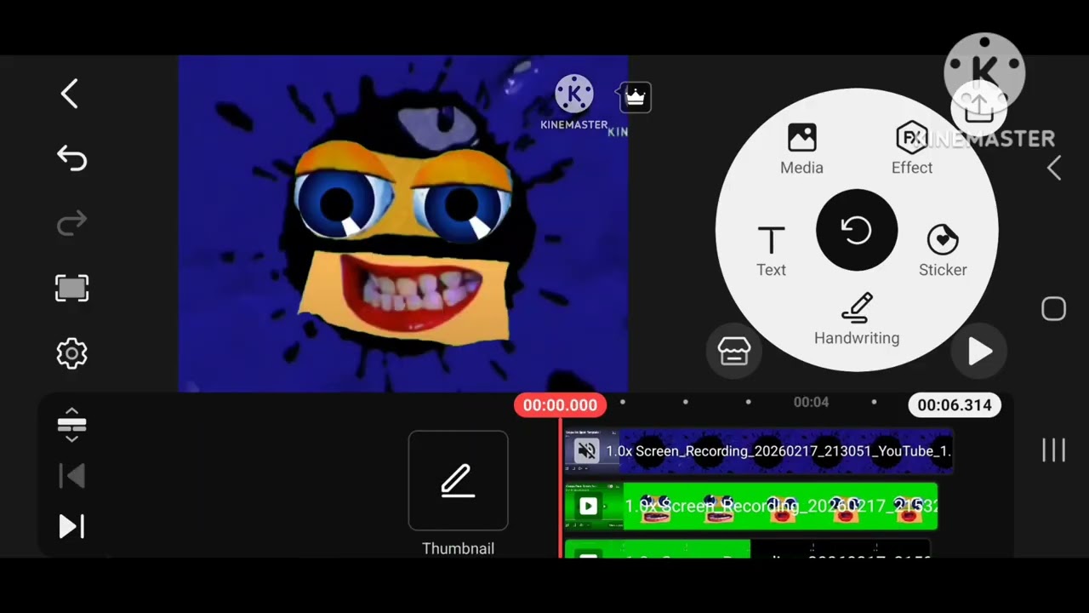Add an Effect layer
1089x613 pixels.
[912, 149]
